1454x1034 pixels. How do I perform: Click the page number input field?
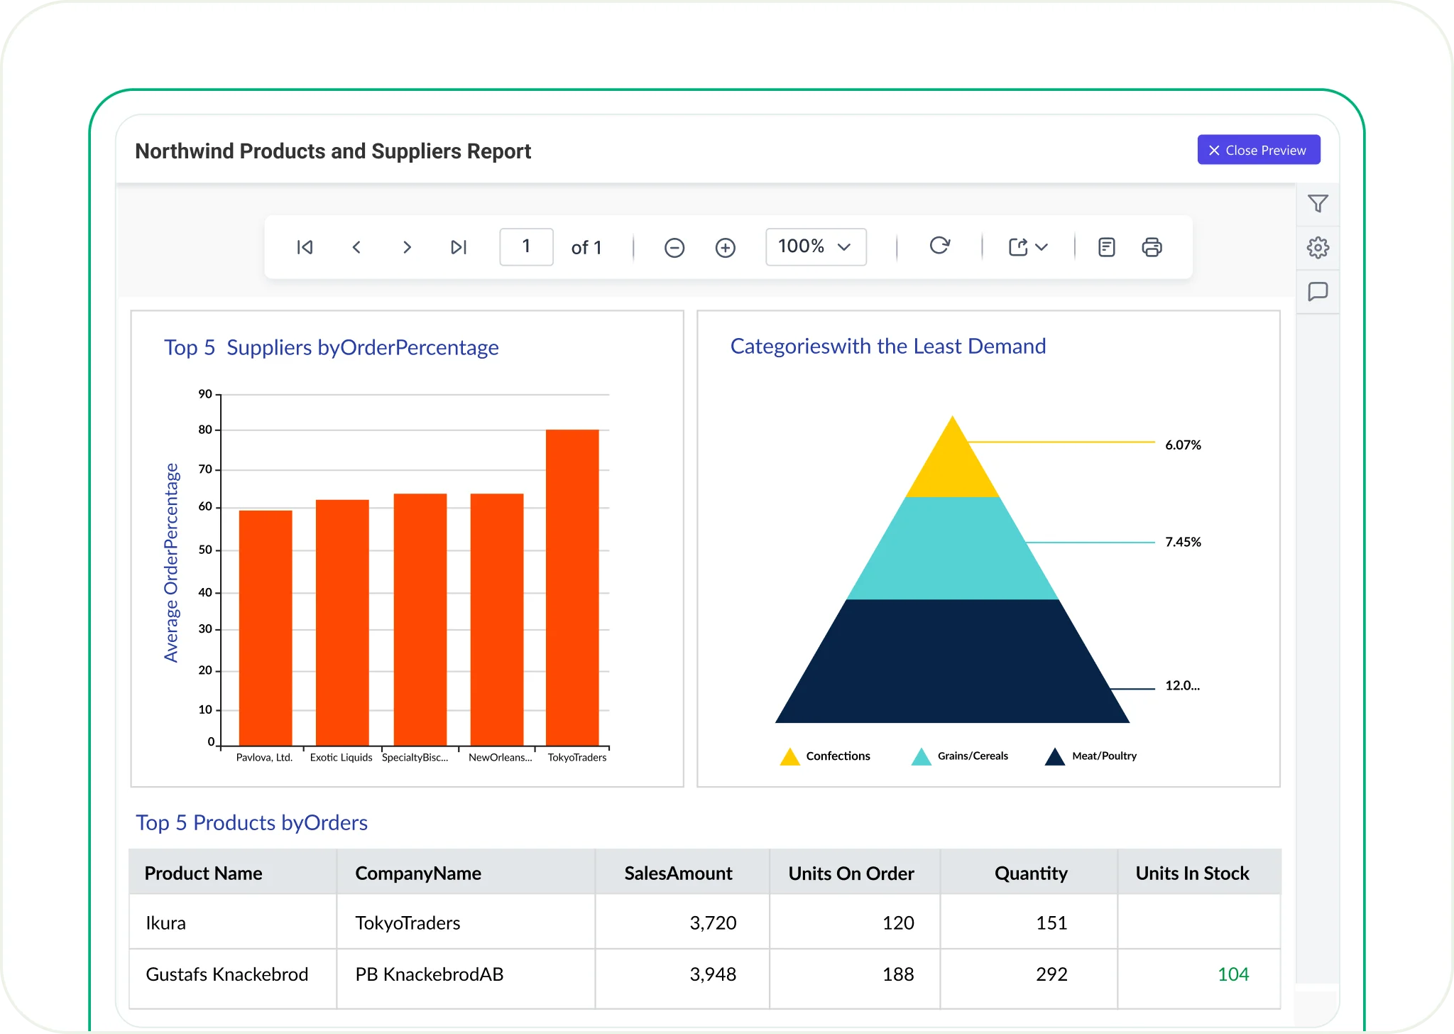(x=526, y=246)
